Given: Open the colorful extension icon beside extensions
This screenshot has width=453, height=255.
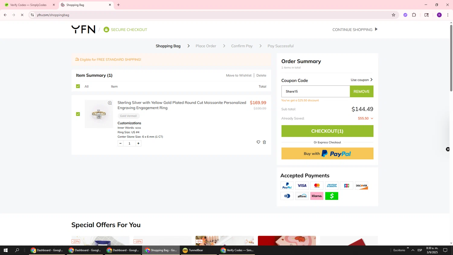Looking at the screenshot, I should pyautogui.click(x=405, y=15).
